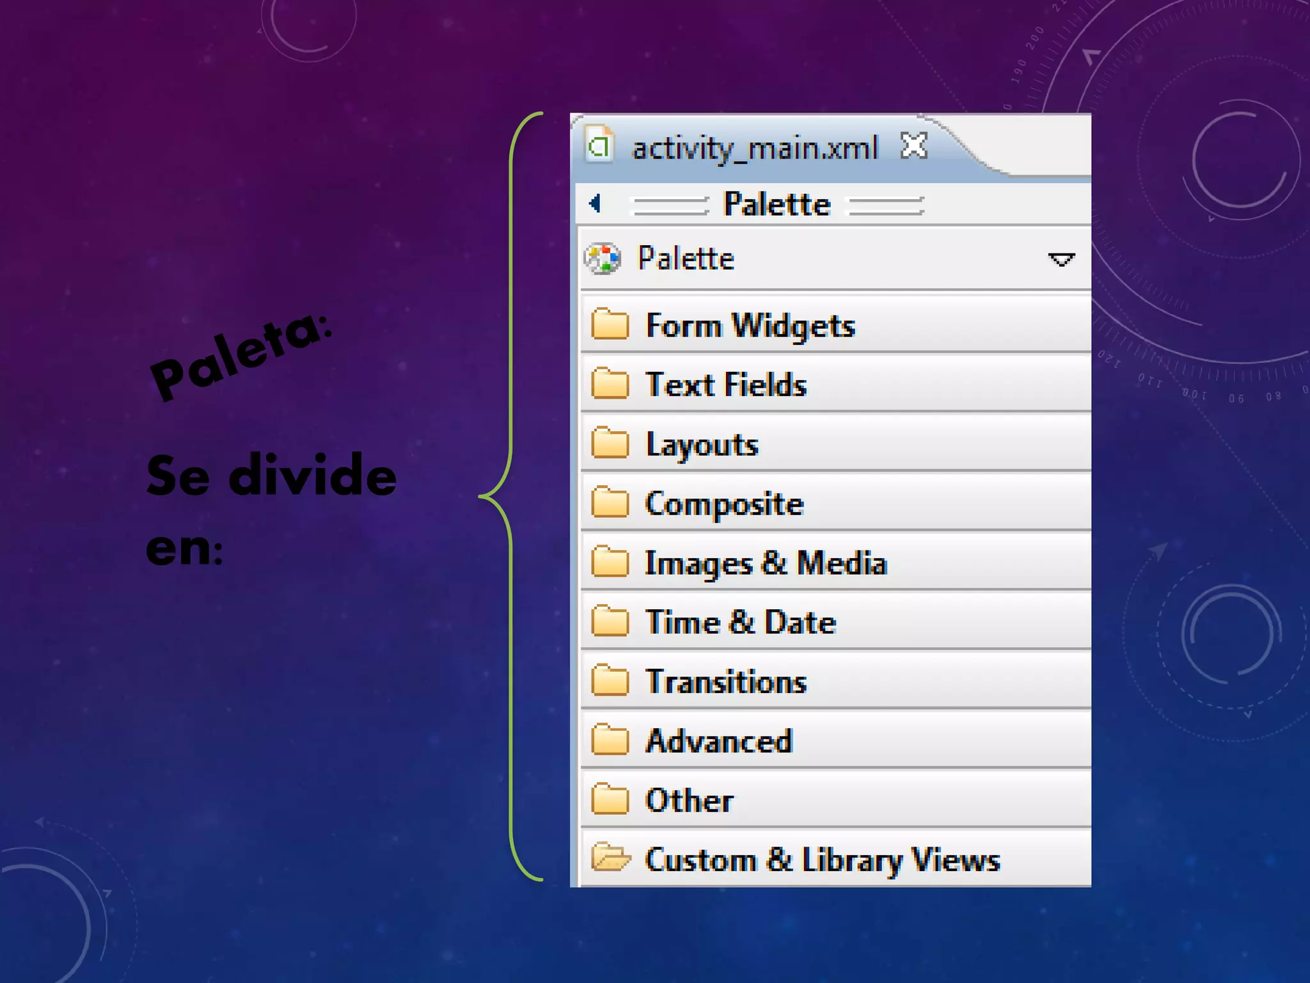Click the Palette header title bar
1310x983 pixels.
coord(833,204)
